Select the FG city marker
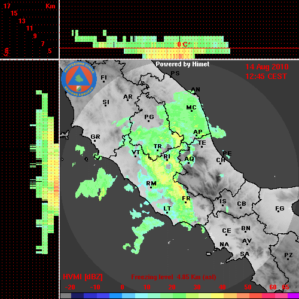This screenshot has height=299, width=299. (x=278, y=211)
